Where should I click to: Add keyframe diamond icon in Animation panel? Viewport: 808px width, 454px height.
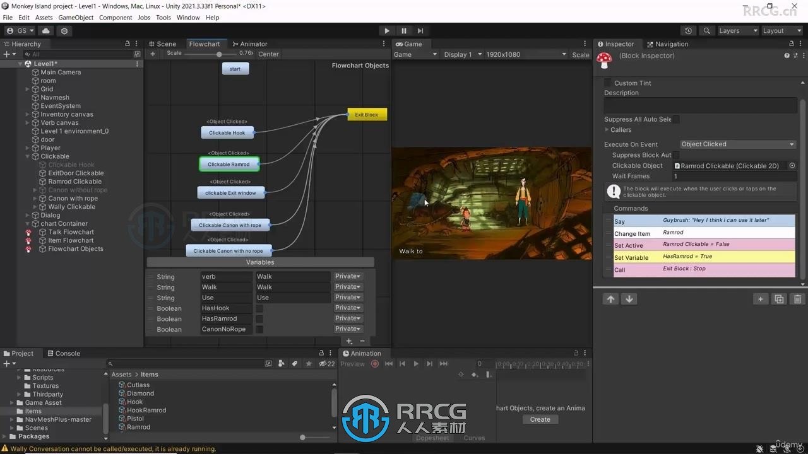pos(474,375)
